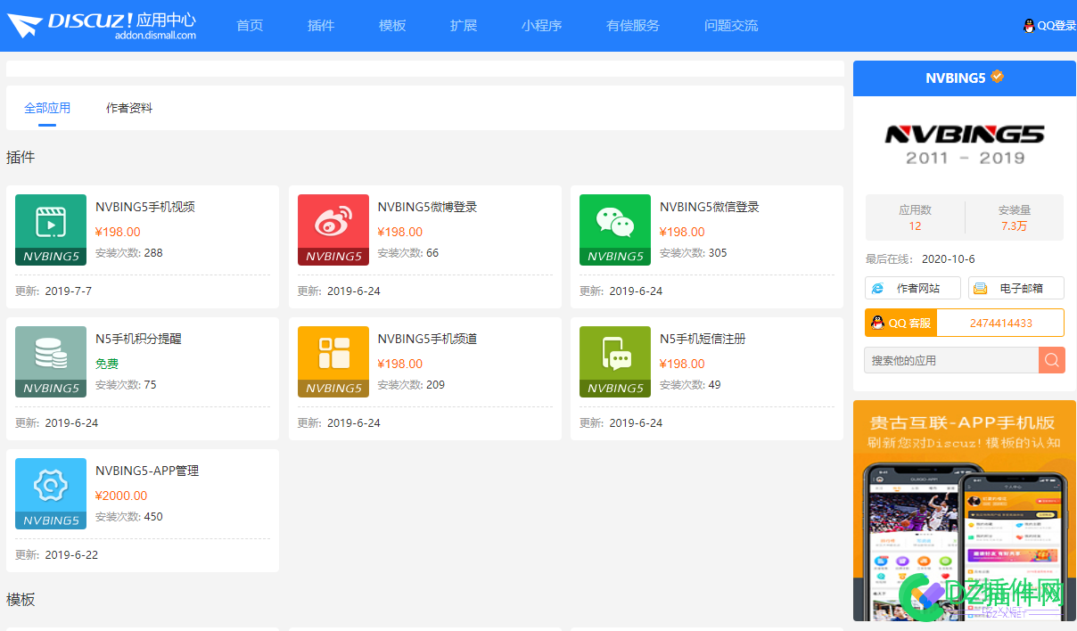Open the NVBING5-APP管理 gear icon
The height and width of the screenshot is (631, 1077).
[51, 494]
